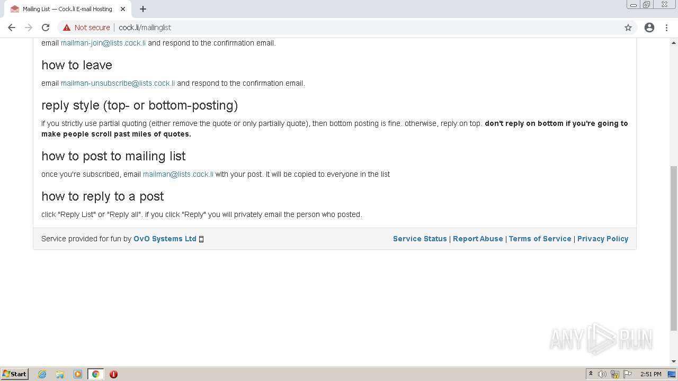
Task: Select the 'how to leave' heading
Action: click(x=77, y=65)
